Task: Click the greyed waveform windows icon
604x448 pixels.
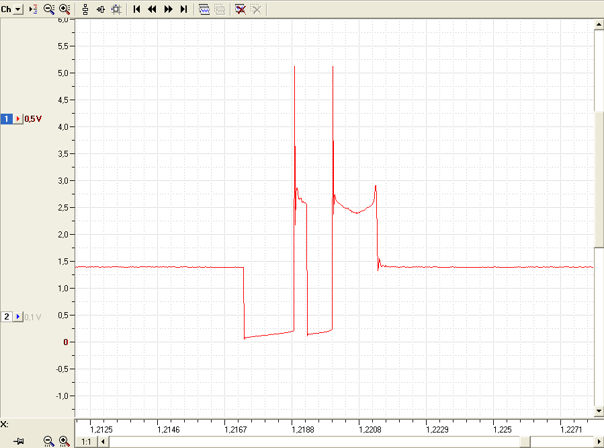Action: pyautogui.click(x=220, y=9)
